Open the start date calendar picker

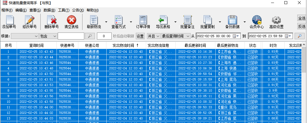click(x=236, y=36)
